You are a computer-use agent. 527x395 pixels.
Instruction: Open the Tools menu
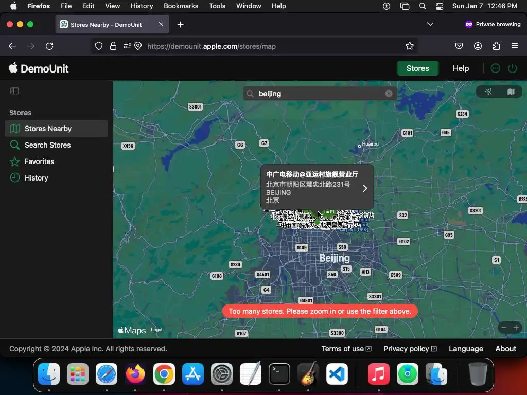pos(217,6)
